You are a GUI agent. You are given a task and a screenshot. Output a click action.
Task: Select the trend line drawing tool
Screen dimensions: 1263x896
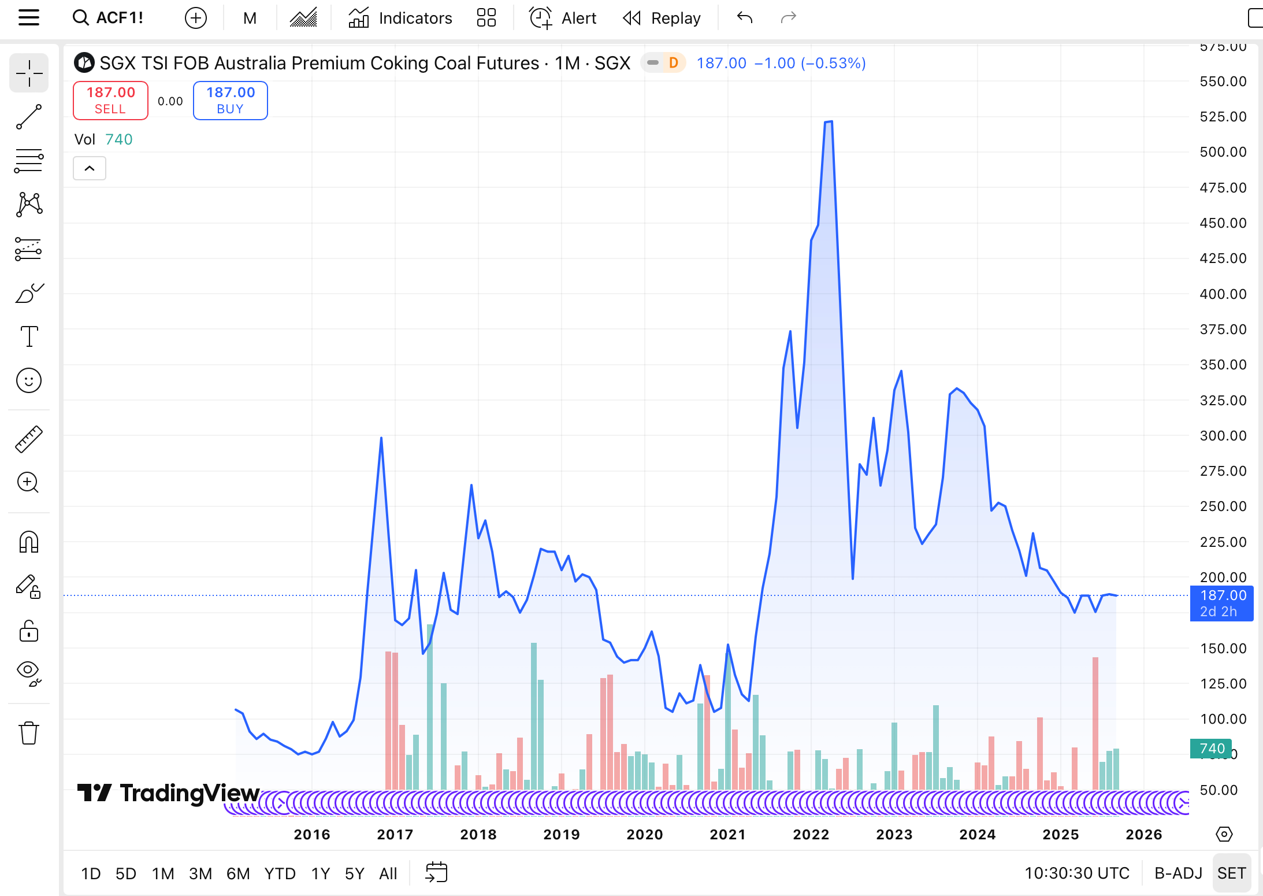[x=29, y=117]
